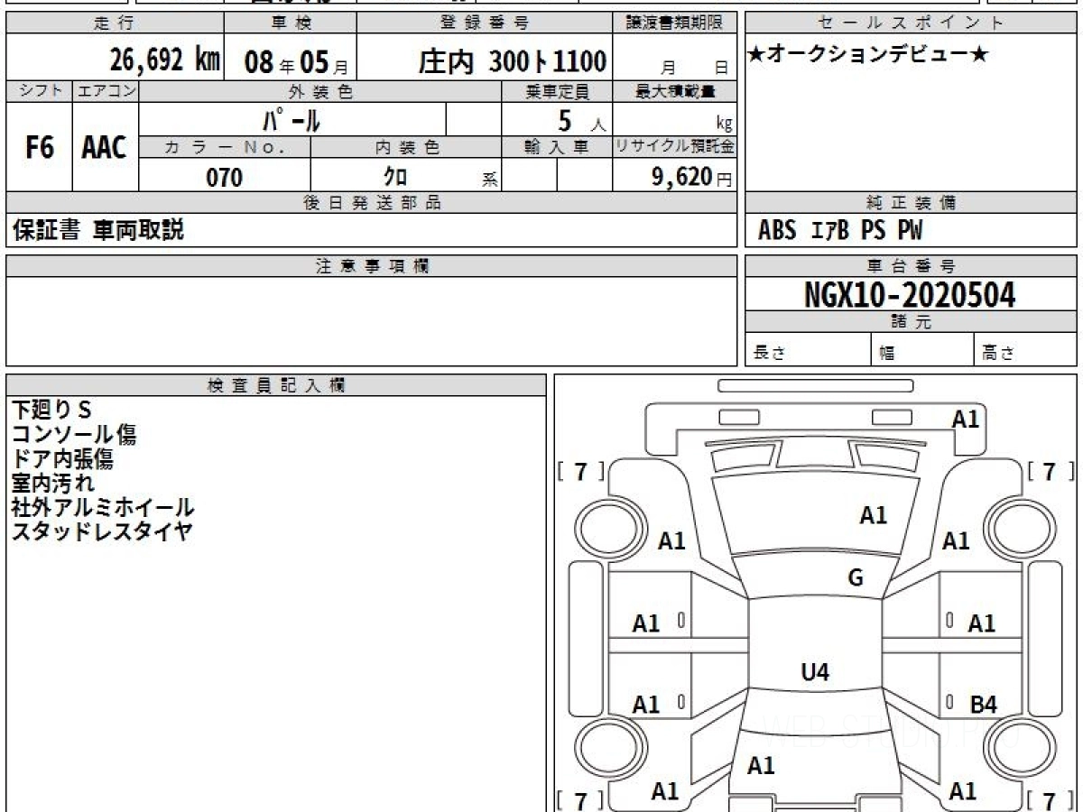Click seating capacity value 5 人
This screenshot has width=1083, height=812.
(x=580, y=120)
